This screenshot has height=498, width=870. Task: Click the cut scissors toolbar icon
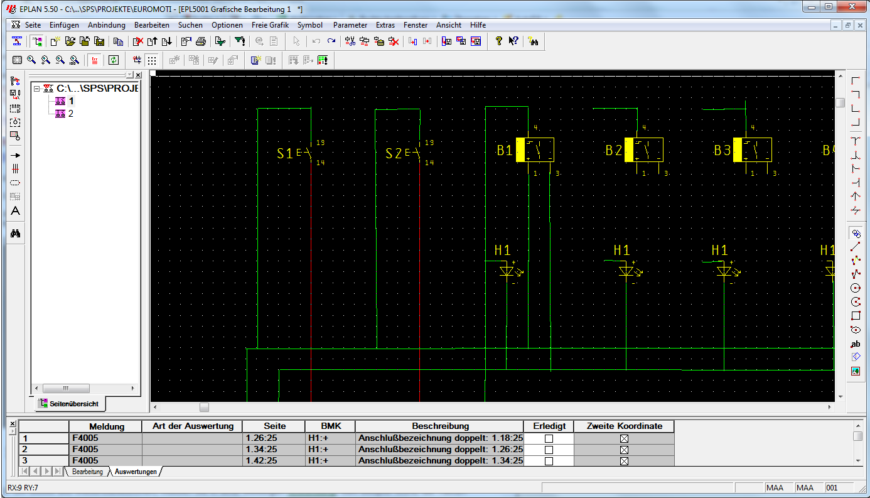pos(350,41)
